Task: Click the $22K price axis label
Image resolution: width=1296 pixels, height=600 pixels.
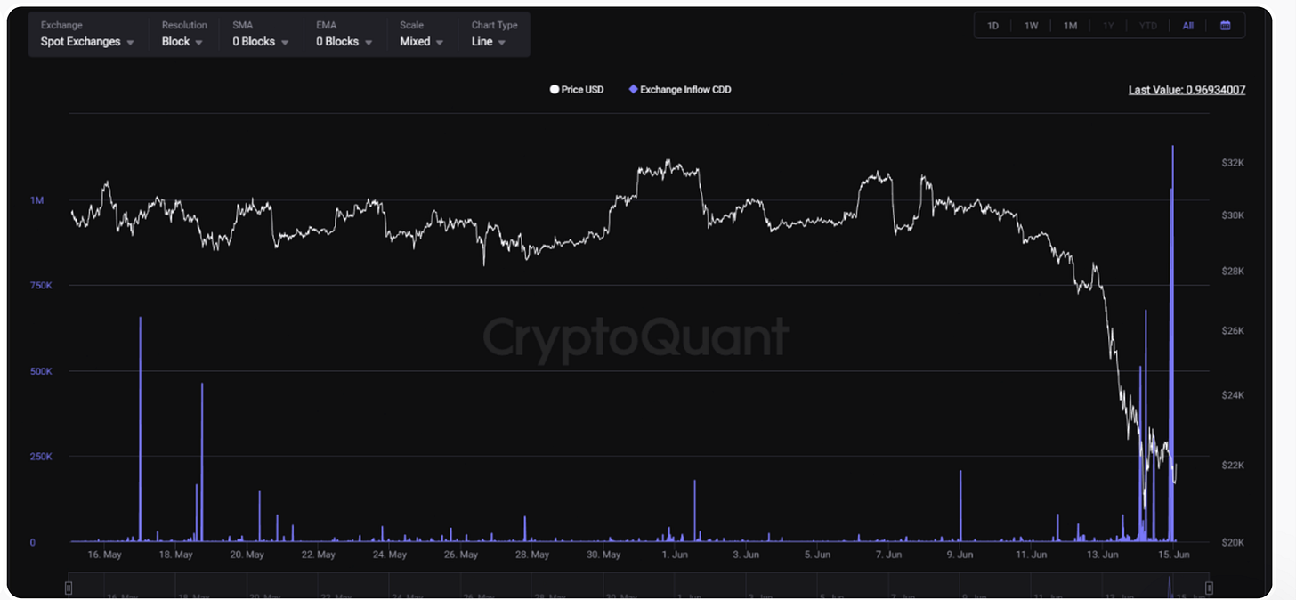Action: click(1233, 466)
